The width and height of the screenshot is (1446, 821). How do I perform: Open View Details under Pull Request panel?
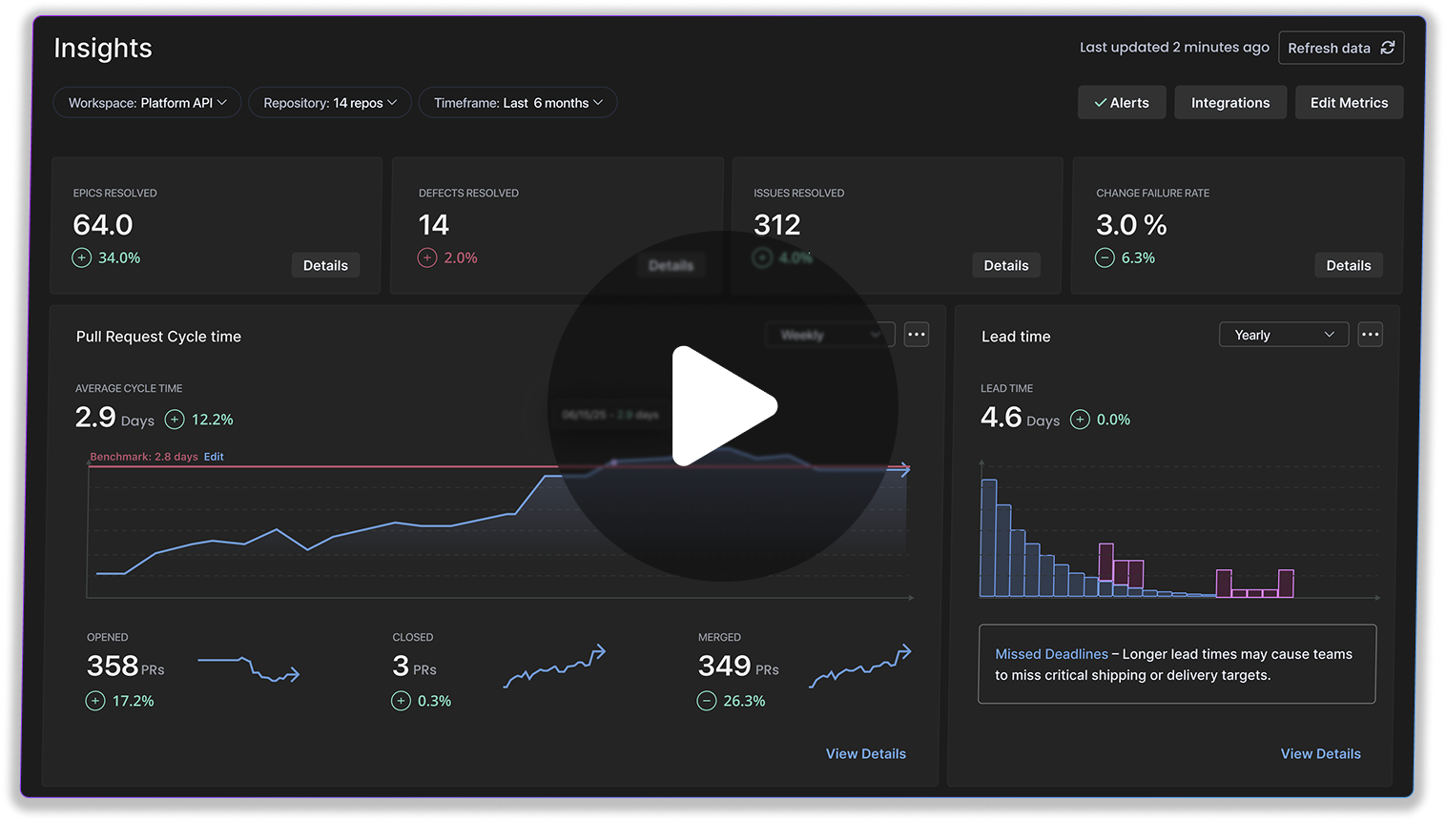(865, 753)
